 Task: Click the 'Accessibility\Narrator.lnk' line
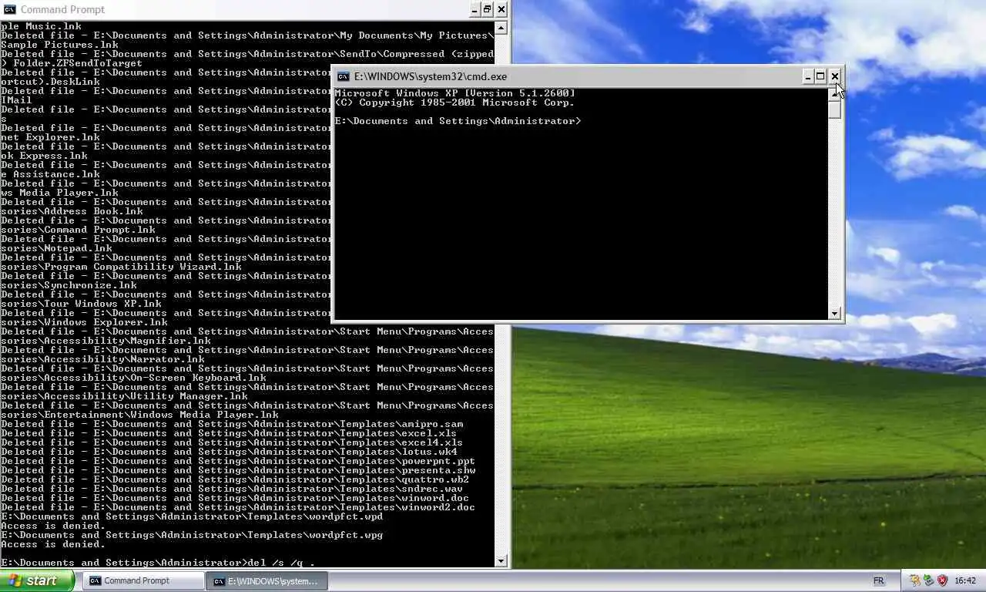click(102, 359)
